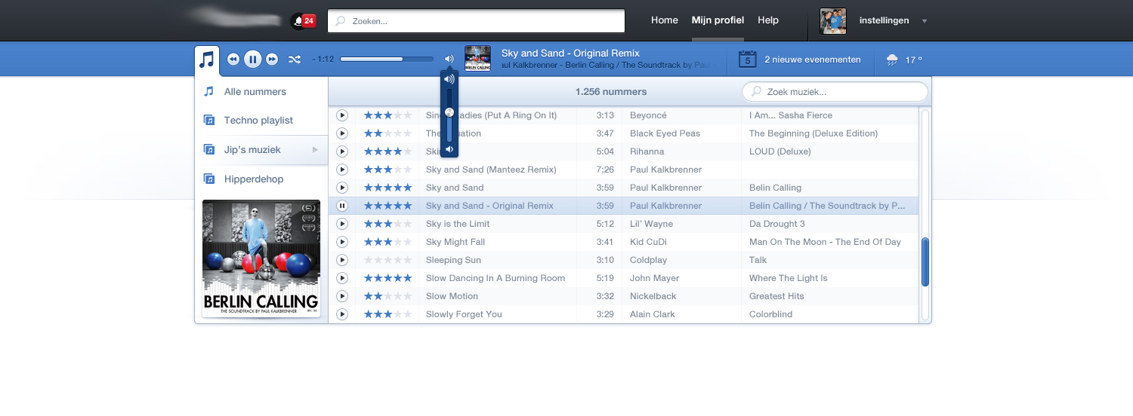This screenshot has width=1133, height=416.
Task: Click the track list scrollbar handle
Action: point(925,262)
